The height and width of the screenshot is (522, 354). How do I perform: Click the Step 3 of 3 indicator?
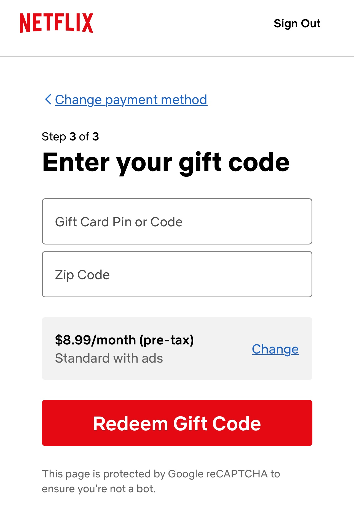coord(70,137)
